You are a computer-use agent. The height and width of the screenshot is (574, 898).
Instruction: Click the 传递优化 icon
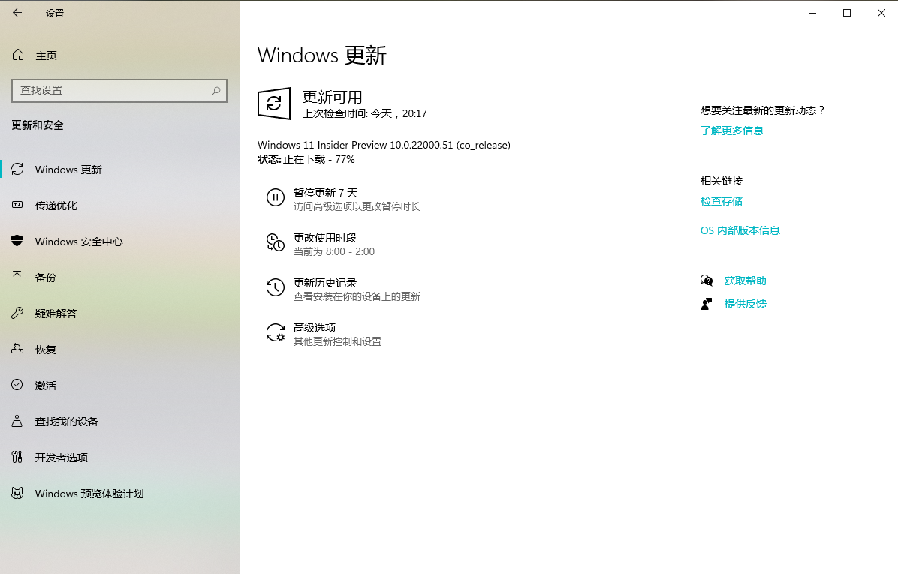[17, 205]
